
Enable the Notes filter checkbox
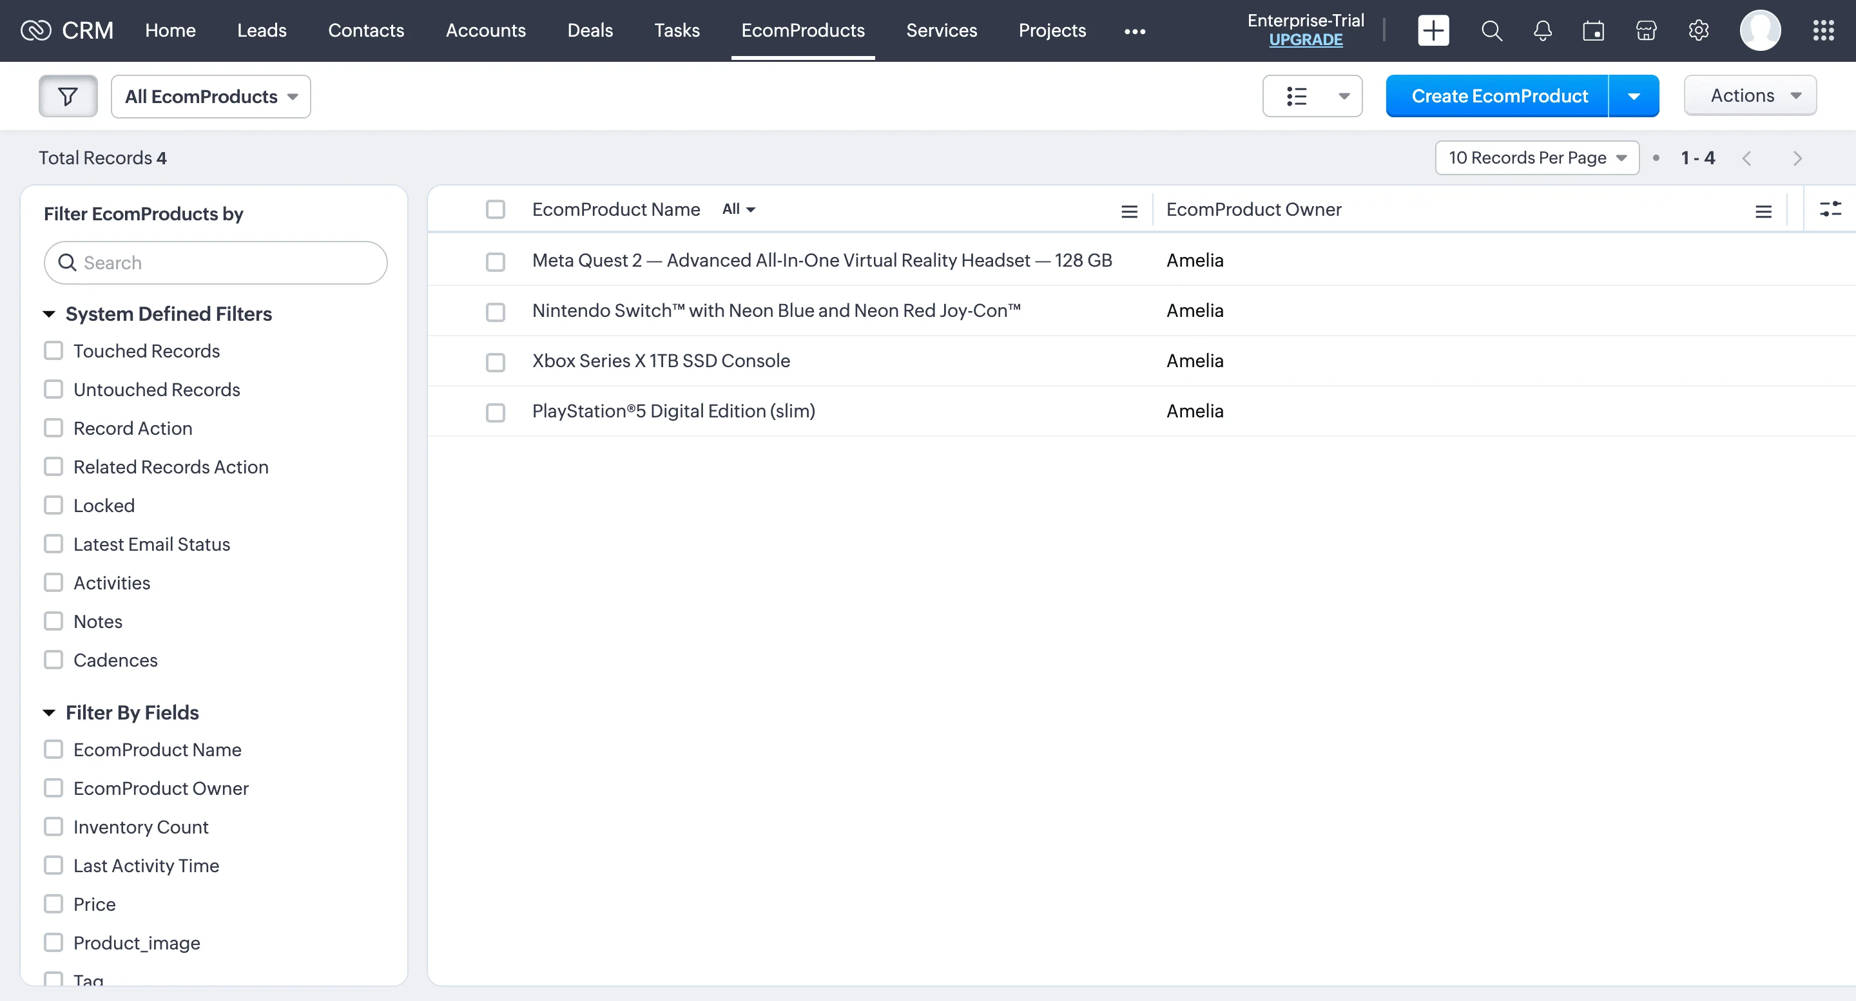tap(53, 622)
